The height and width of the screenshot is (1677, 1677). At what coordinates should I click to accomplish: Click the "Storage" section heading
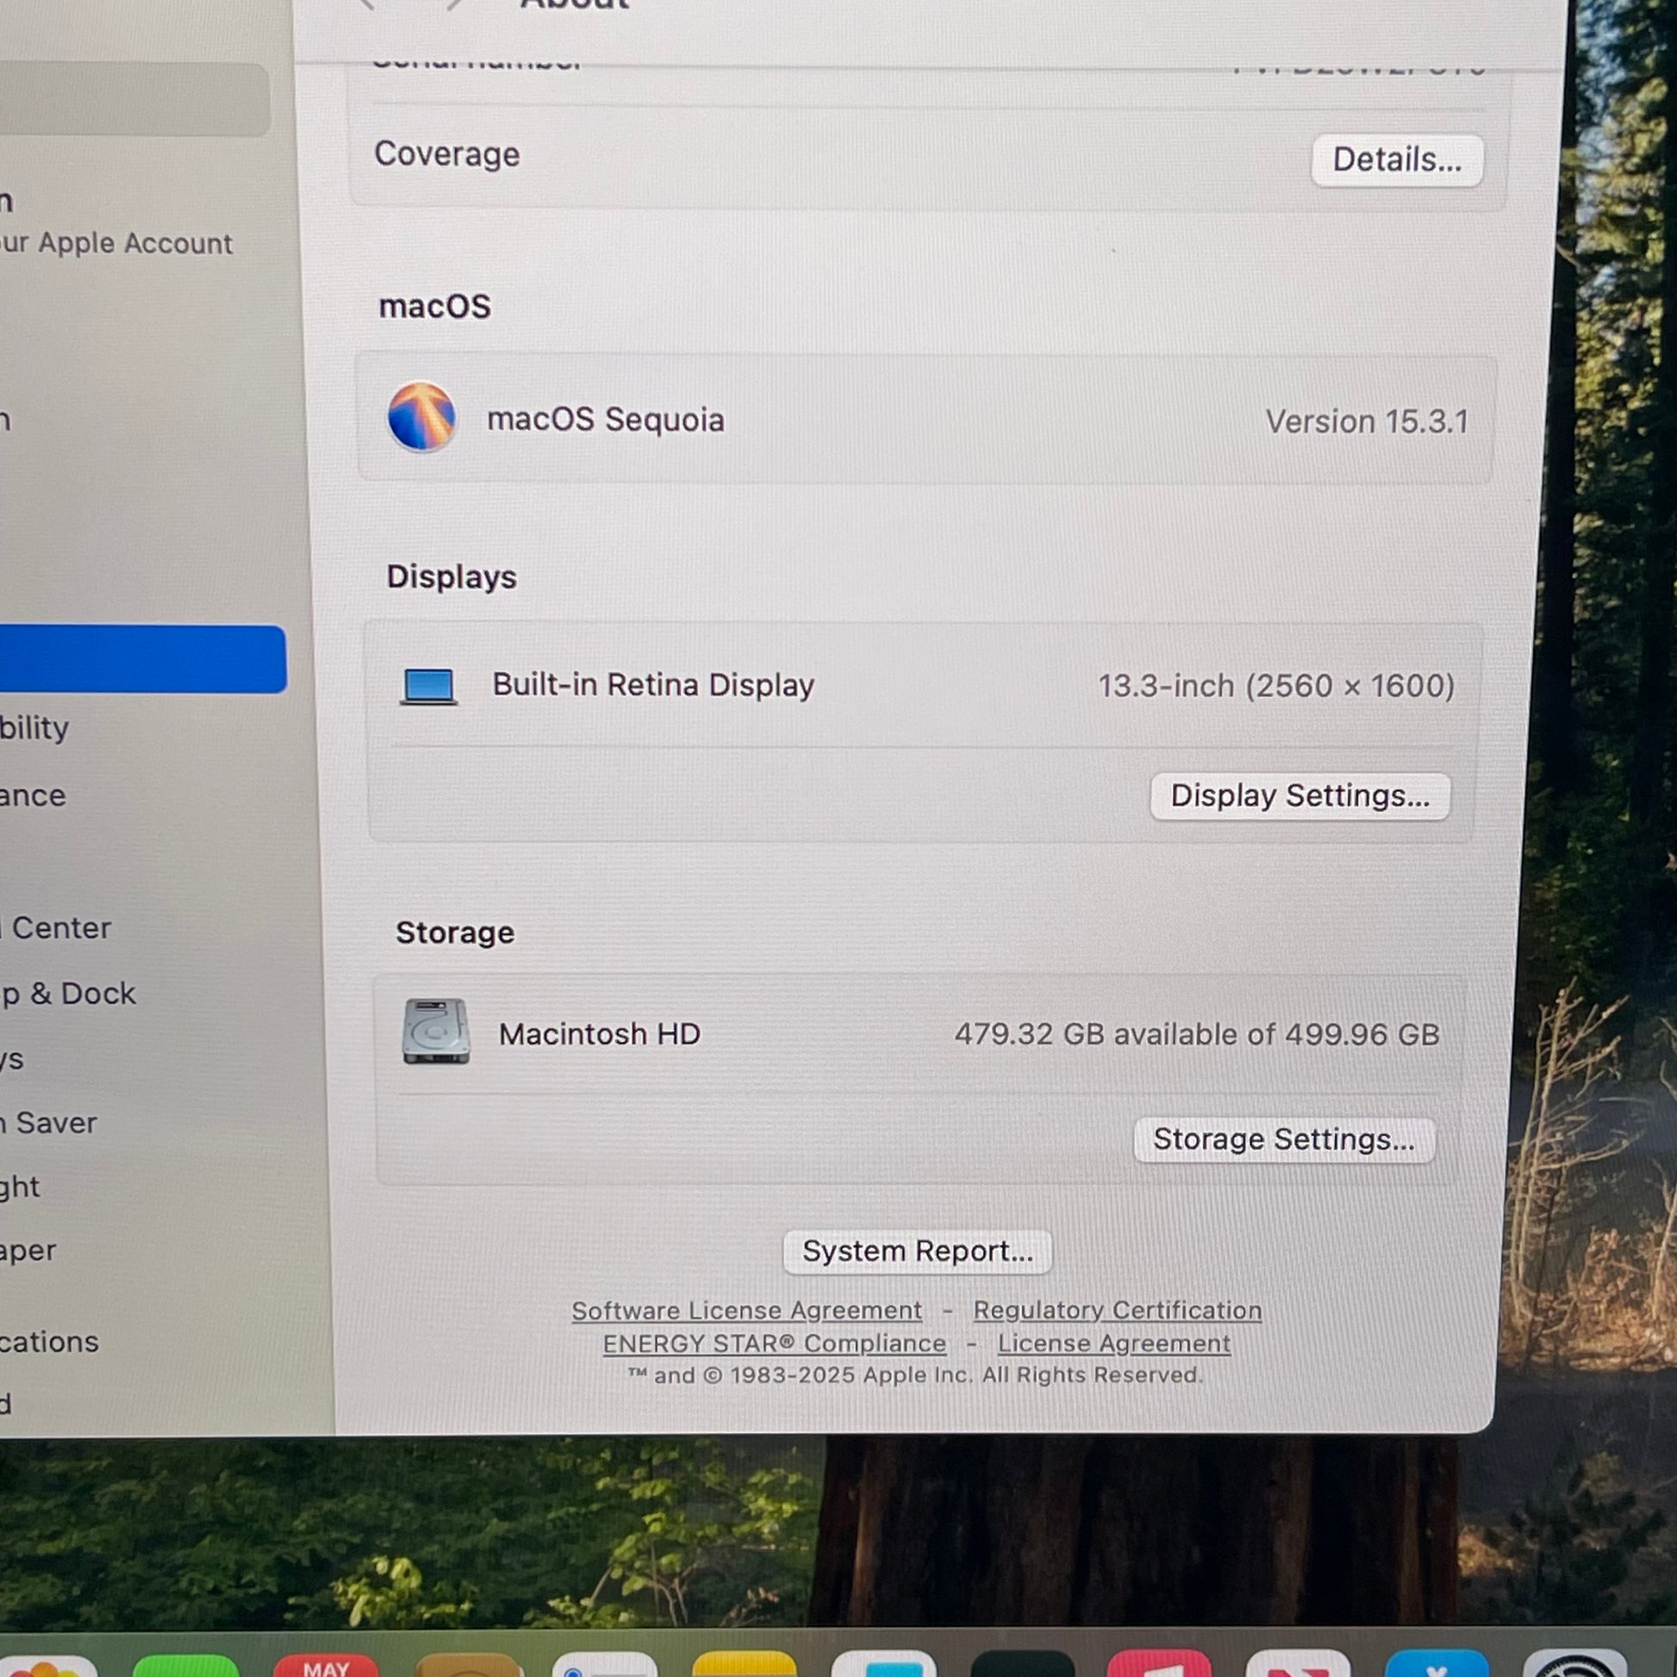pyautogui.click(x=455, y=932)
